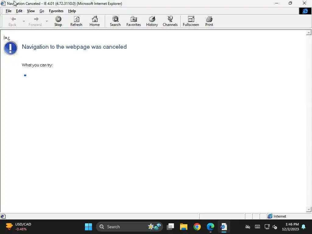Launch Microsoft Edge from taskbar

[210, 227]
